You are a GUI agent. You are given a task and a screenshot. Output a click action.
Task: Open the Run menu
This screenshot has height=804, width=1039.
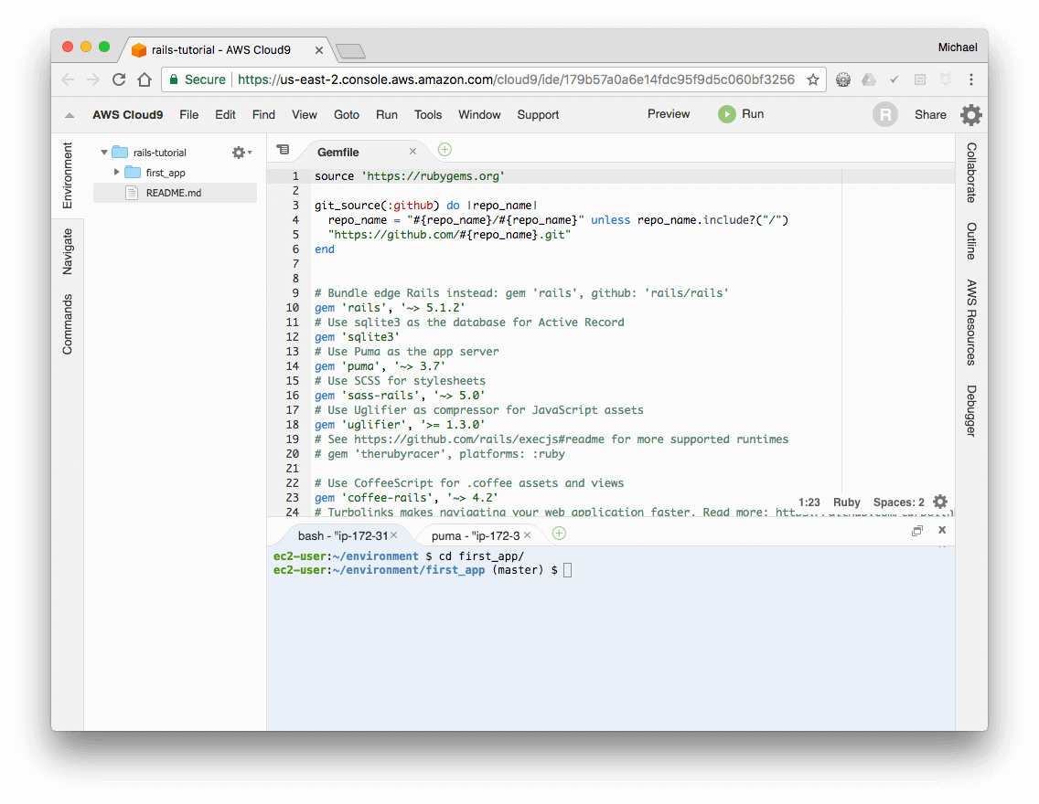386,114
